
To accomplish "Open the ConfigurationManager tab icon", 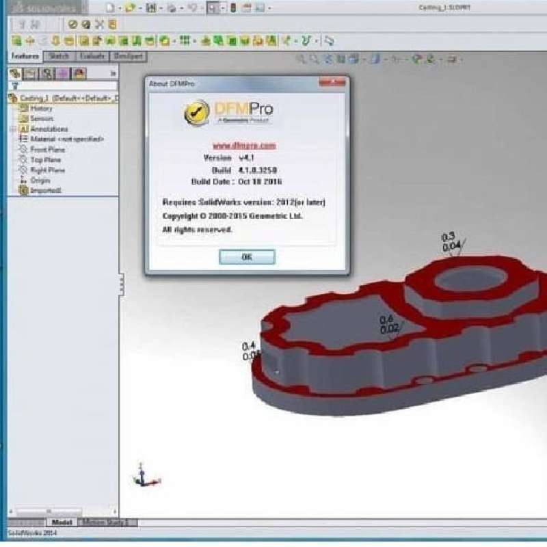I will click(x=47, y=73).
